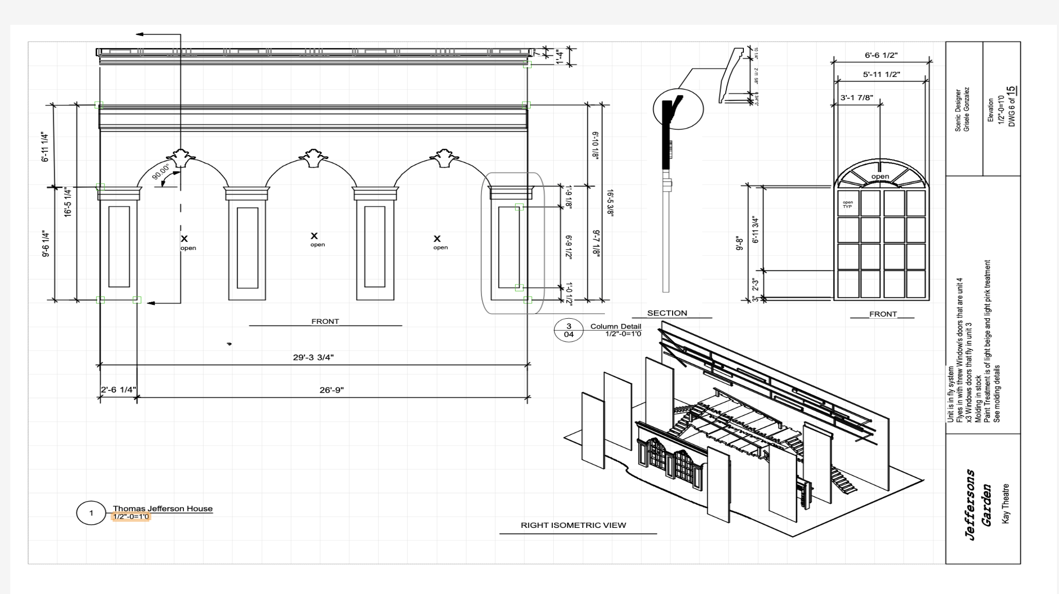This screenshot has height=594, width=1059.
Task: Click the 26'-9" dimension text
Action: (x=331, y=390)
